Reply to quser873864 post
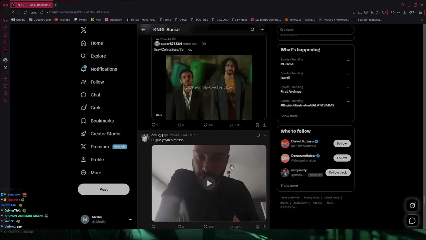The width and height of the screenshot is (426, 240). pyautogui.click(x=154, y=125)
